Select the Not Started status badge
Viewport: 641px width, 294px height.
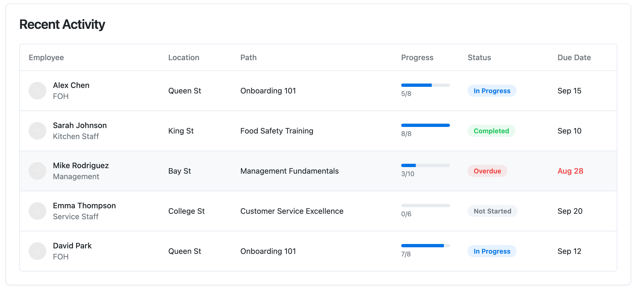tap(492, 211)
